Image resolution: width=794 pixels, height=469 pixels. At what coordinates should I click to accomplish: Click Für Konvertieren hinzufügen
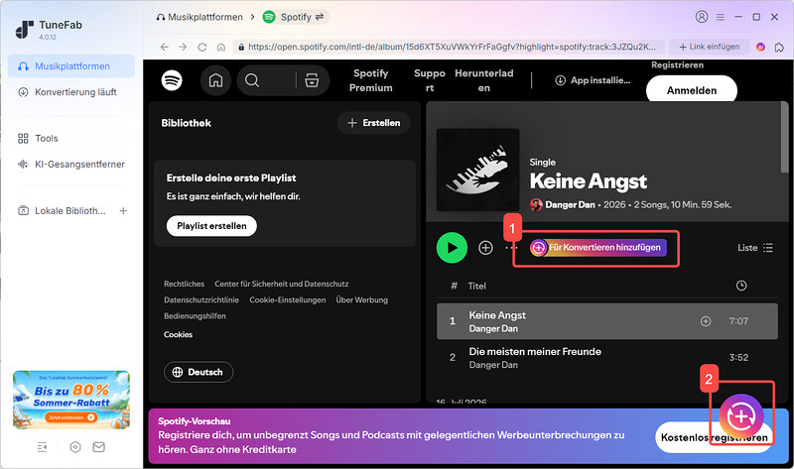tap(598, 248)
